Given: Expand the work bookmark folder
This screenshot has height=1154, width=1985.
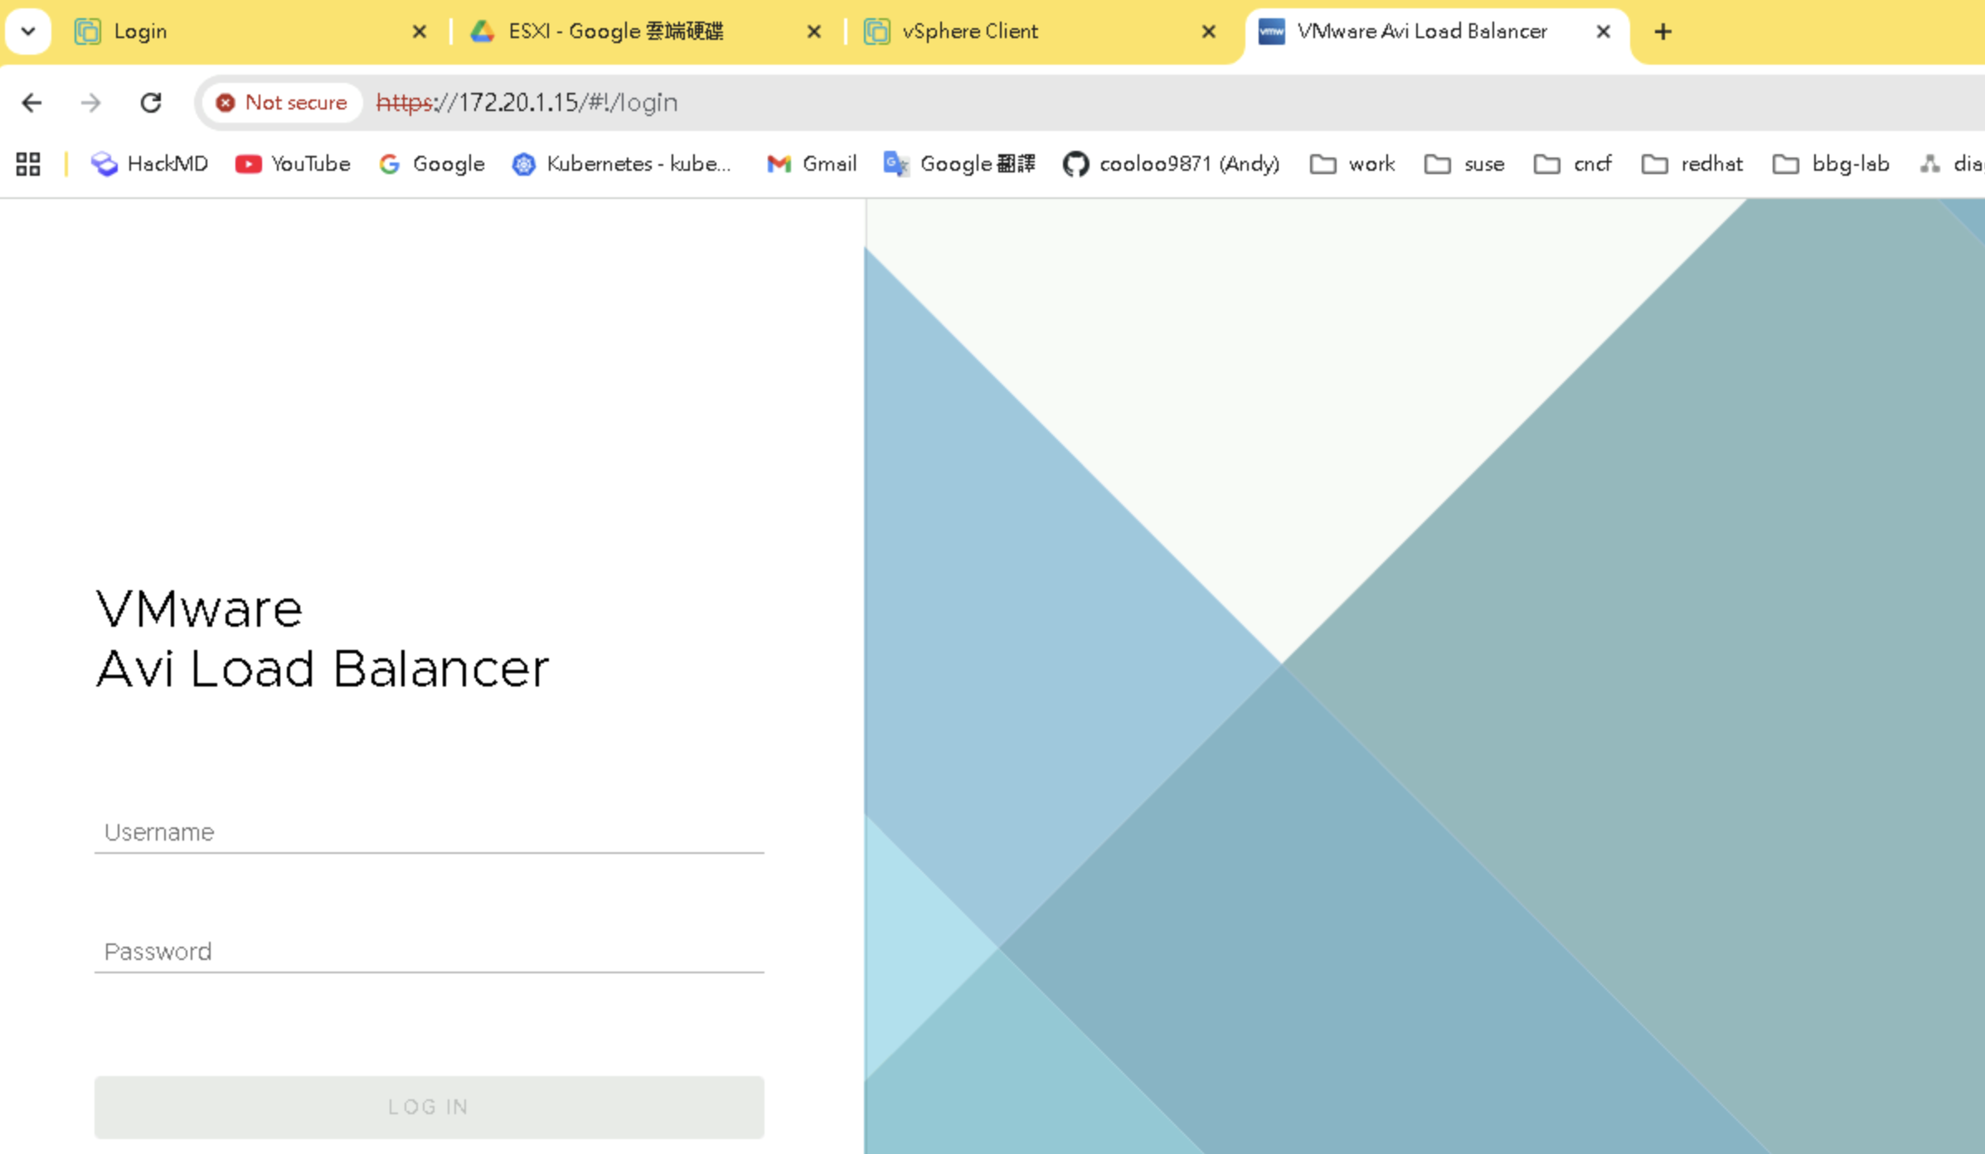Looking at the screenshot, I should (1352, 164).
